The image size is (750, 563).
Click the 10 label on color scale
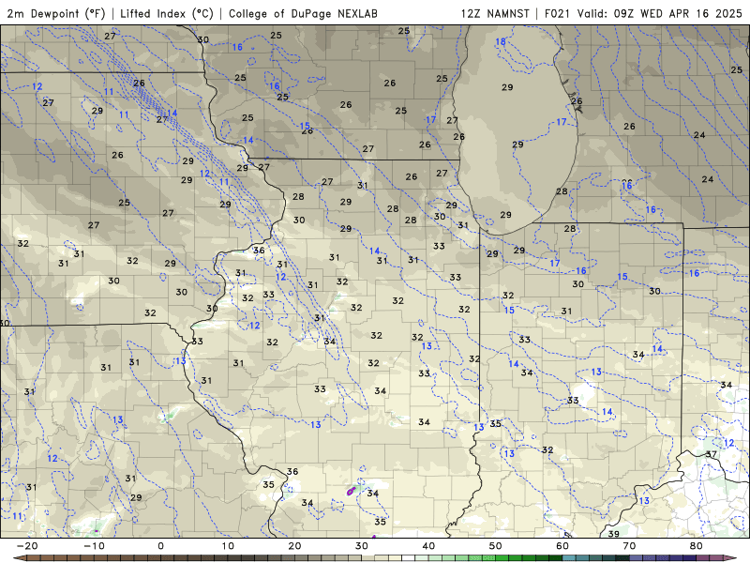click(228, 546)
